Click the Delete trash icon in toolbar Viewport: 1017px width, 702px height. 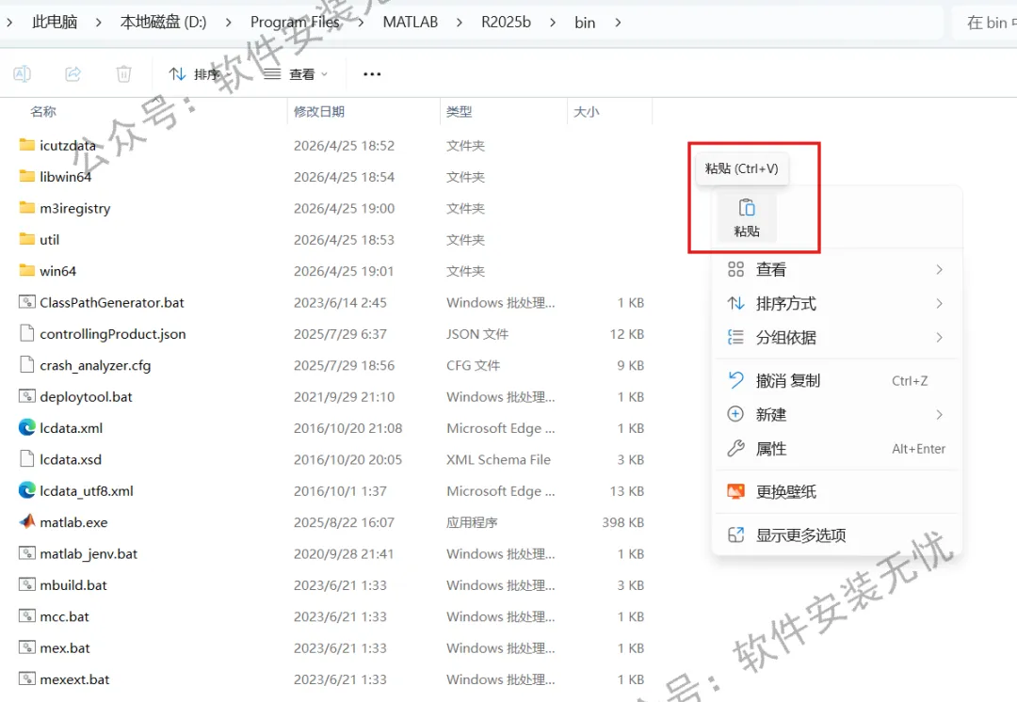(x=123, y=74)
